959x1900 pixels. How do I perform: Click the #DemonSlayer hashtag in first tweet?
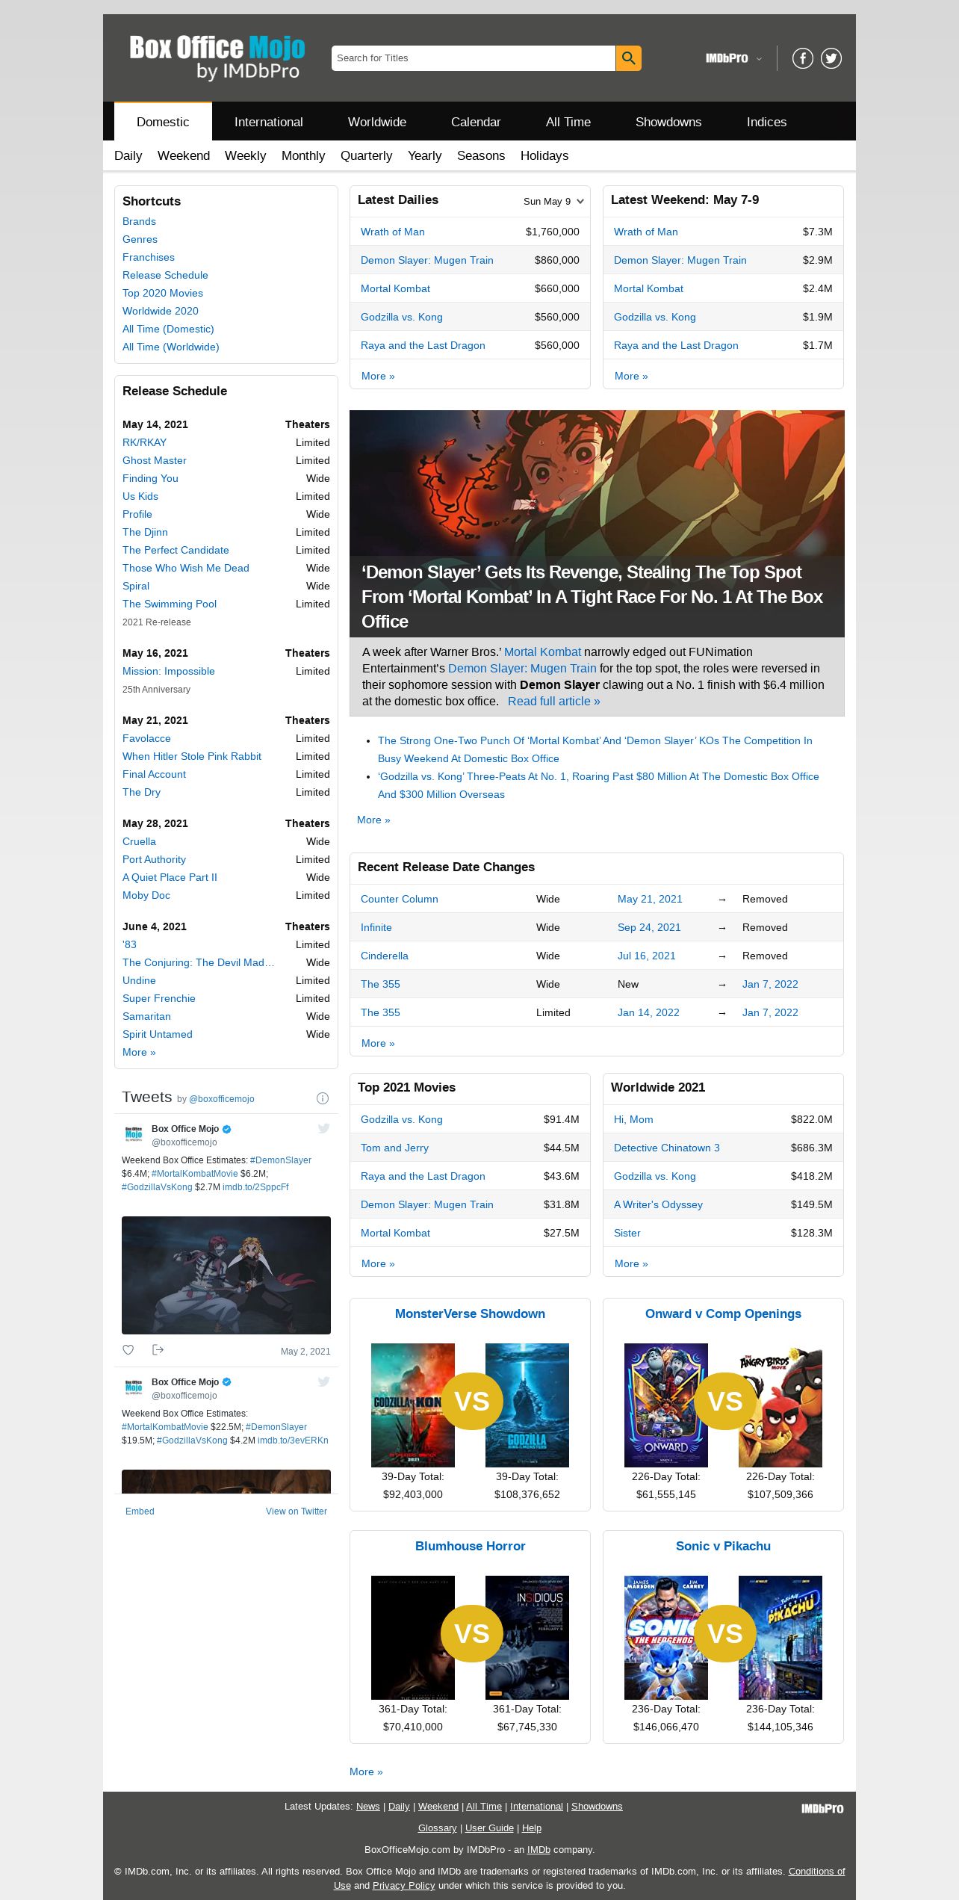coord(281,1160)
